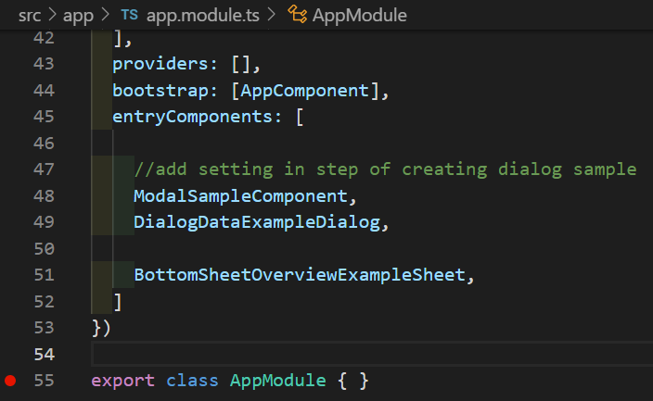The height and width of the screenshot is (401, 653).
Task: Click line number 48 in the gutter
Action: (x=44, y=196)
